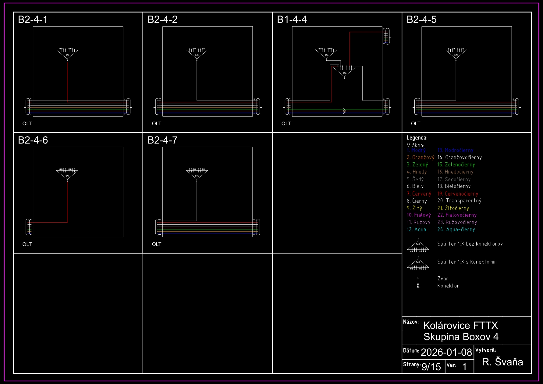Click the splitter symbol in box B2-4-6
The image size is (543, 384).
click(67, 174)
